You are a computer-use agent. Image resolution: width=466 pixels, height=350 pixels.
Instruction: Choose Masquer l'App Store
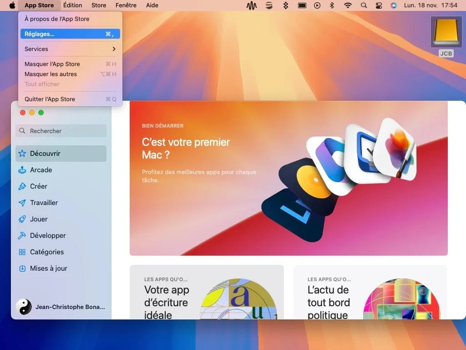[x=70, y=64]
